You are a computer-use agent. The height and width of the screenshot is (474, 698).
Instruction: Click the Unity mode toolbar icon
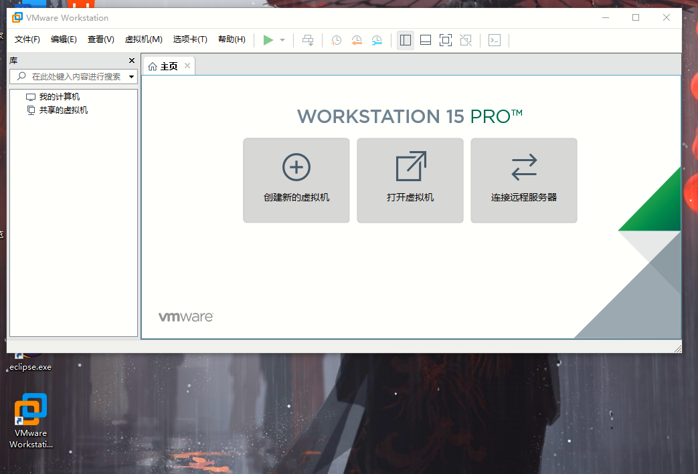point(466,40)
